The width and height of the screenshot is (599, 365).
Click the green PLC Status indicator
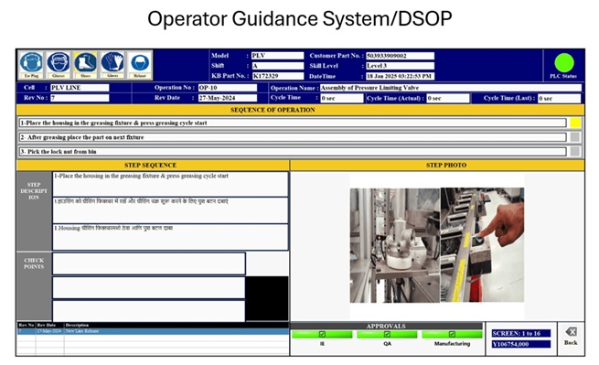point(564,63)
